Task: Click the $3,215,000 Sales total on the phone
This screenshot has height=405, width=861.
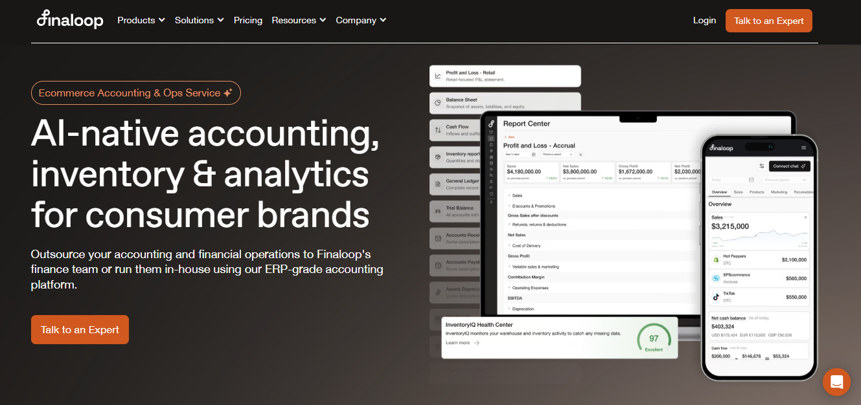Action: point(730,226)
